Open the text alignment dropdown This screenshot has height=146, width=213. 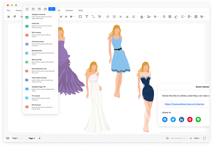coord(72,17)
